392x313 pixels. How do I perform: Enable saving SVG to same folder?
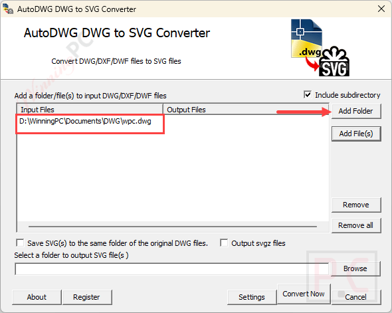pos(20,243)
